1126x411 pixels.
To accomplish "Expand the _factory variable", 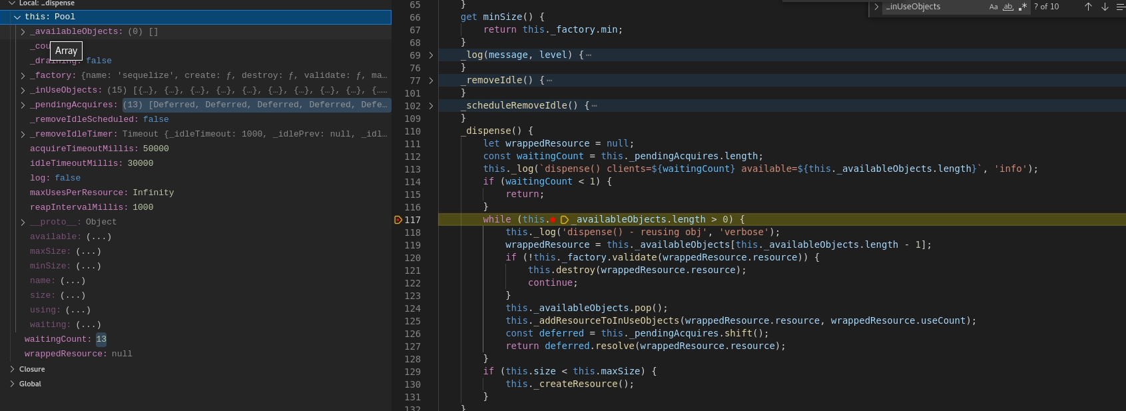I will pyautogui.click(x=23, y=75).
